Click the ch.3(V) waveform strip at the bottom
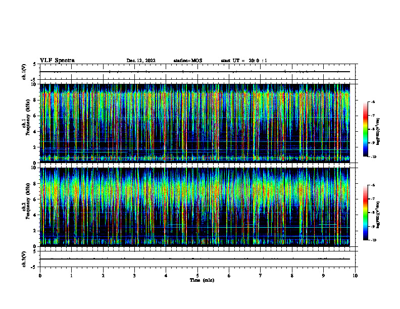The width and height of the screenshot is (400, 309). pyautogui.click(x=197, y=259)
